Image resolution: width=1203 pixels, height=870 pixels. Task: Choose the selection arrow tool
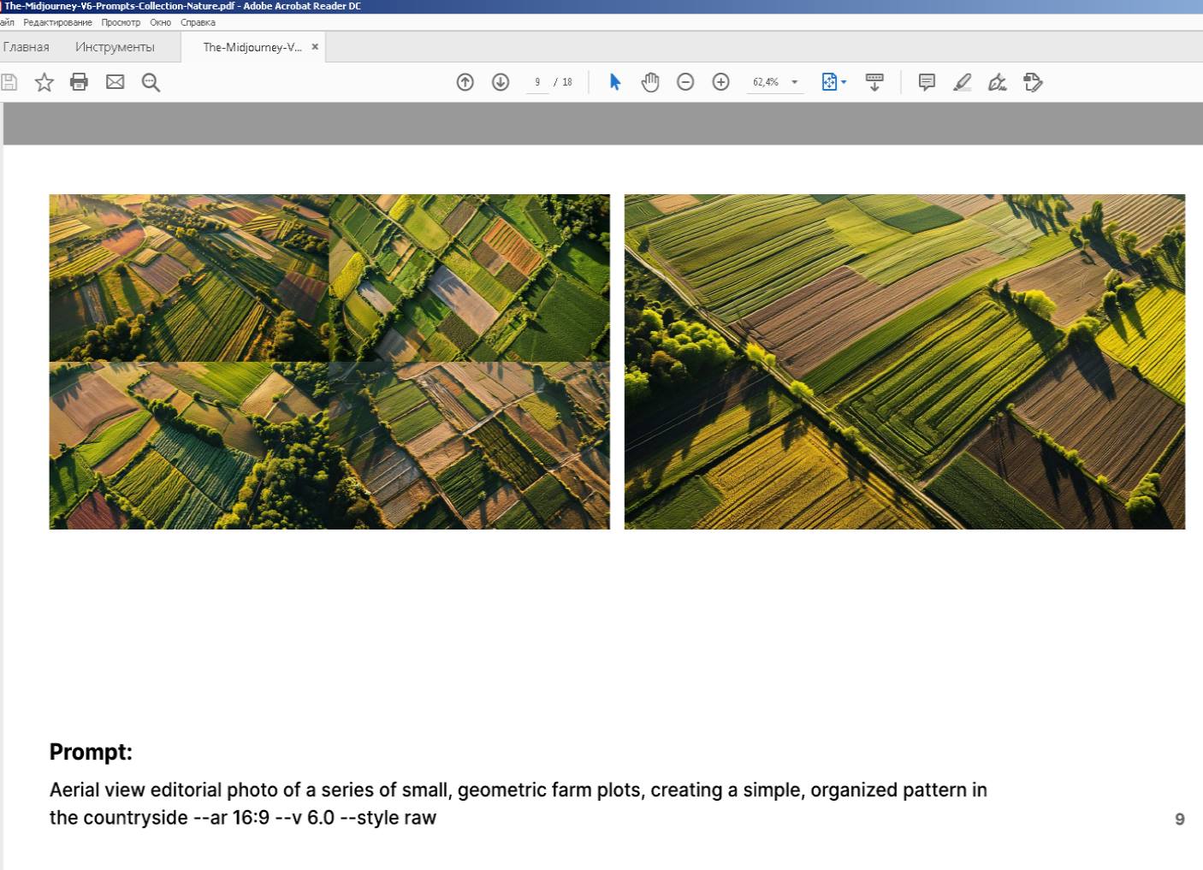coord(614,82)
